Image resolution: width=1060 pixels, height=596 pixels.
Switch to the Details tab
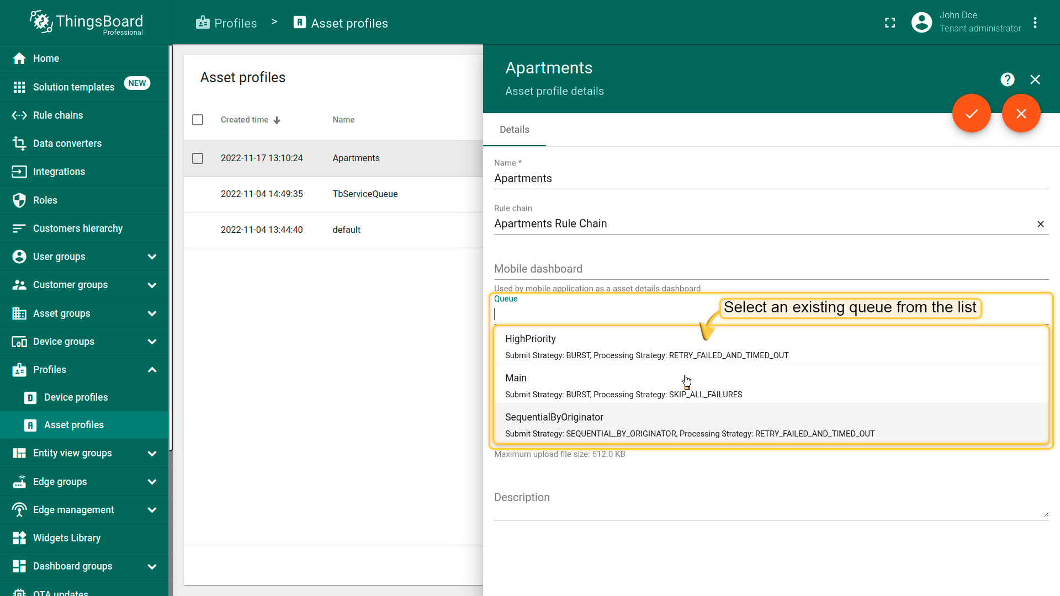click(x=514, y=130)
